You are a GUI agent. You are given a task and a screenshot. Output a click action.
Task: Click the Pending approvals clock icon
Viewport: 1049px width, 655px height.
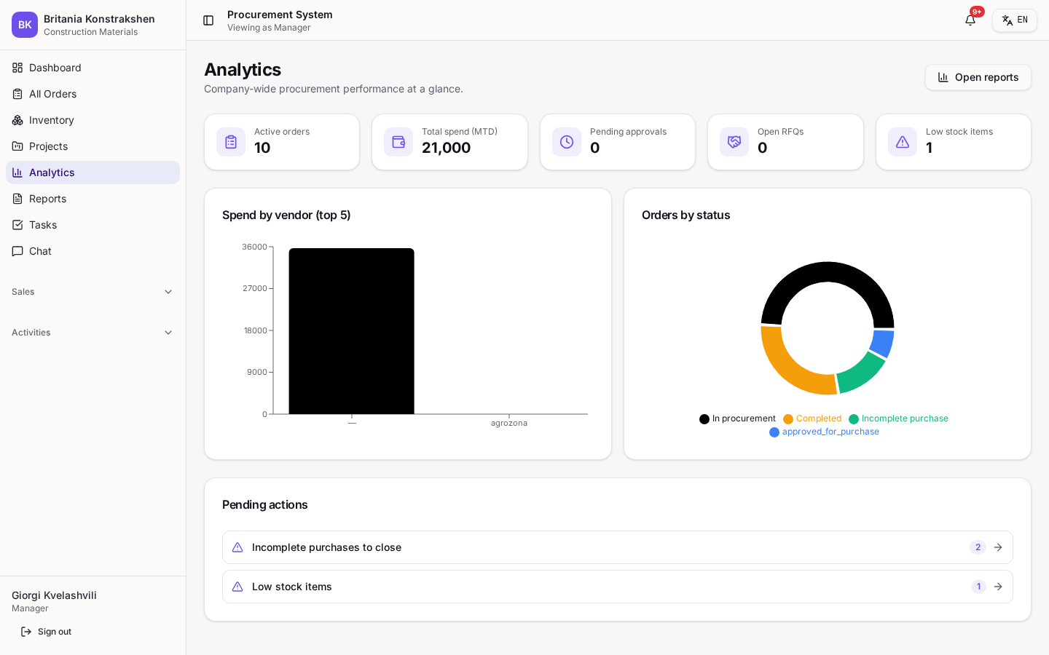(567, 142)
